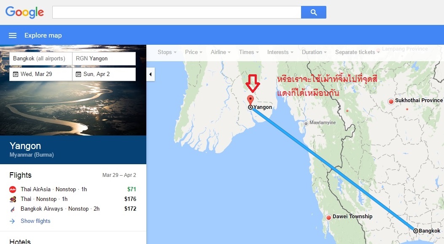
Task: Select the Thai AirAsia nonstop flight row
Action: [x=73, y=189]
